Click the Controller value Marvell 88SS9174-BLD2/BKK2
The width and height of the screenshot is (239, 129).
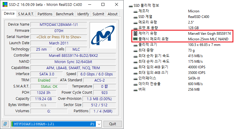pos(73,56)
